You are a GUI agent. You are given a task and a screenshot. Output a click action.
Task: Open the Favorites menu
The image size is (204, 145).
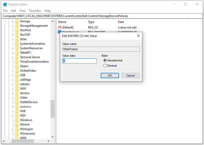pyautogui.click(x=35, y=10)
